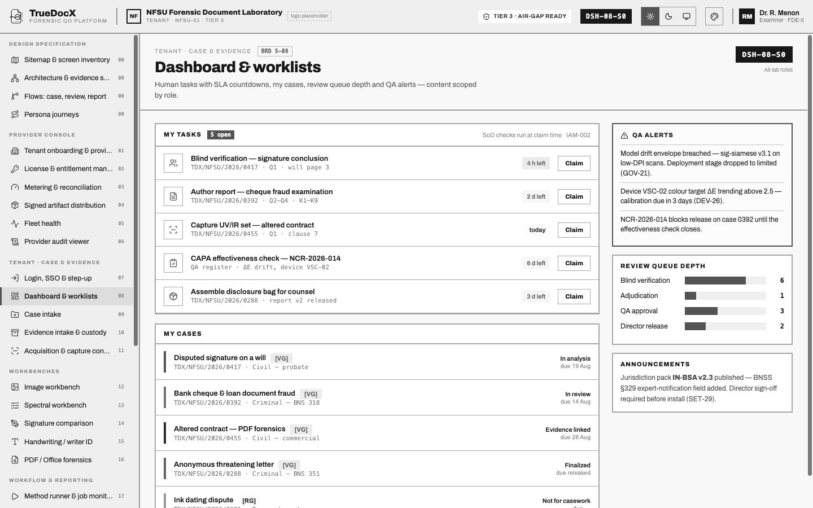The width and height of the screenshot is (813, 508).
Task: Claim CAPA effectiveness check task
Action: tap(574, 263)
